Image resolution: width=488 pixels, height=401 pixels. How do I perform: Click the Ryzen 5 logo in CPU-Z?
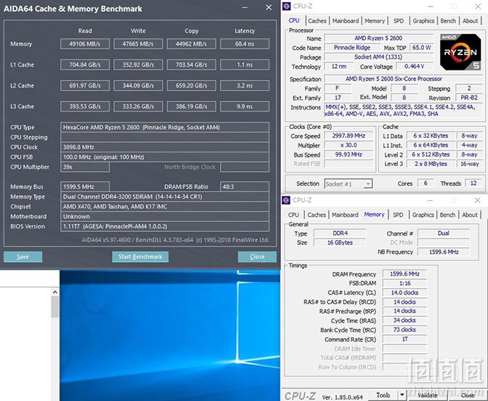460,52
